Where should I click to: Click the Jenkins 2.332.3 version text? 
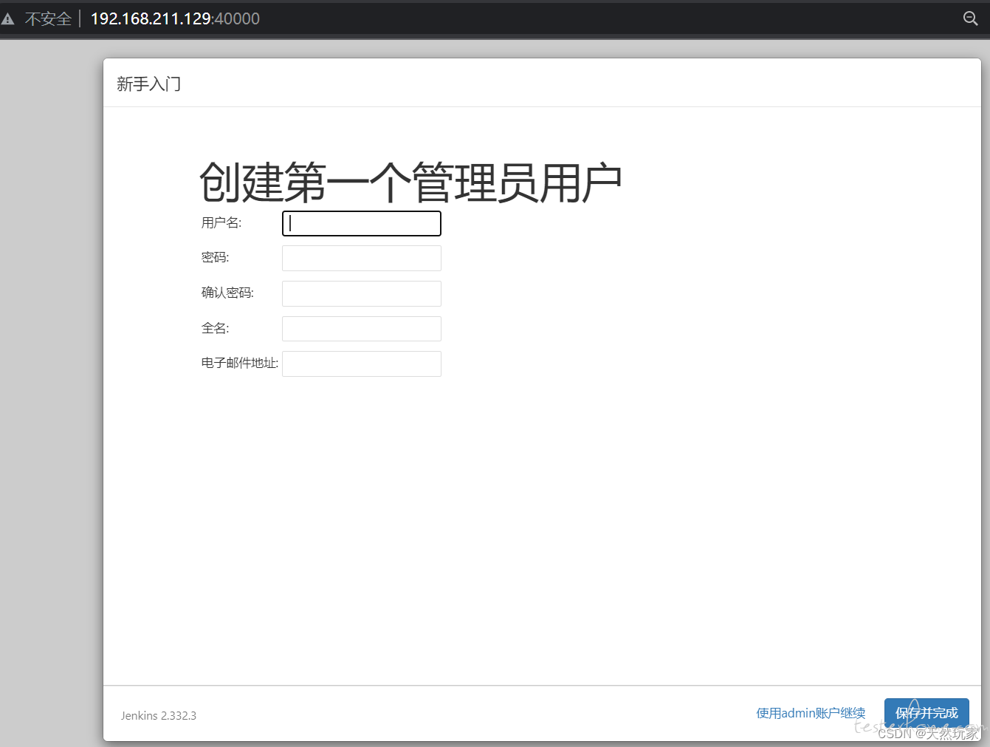point(159,715)
